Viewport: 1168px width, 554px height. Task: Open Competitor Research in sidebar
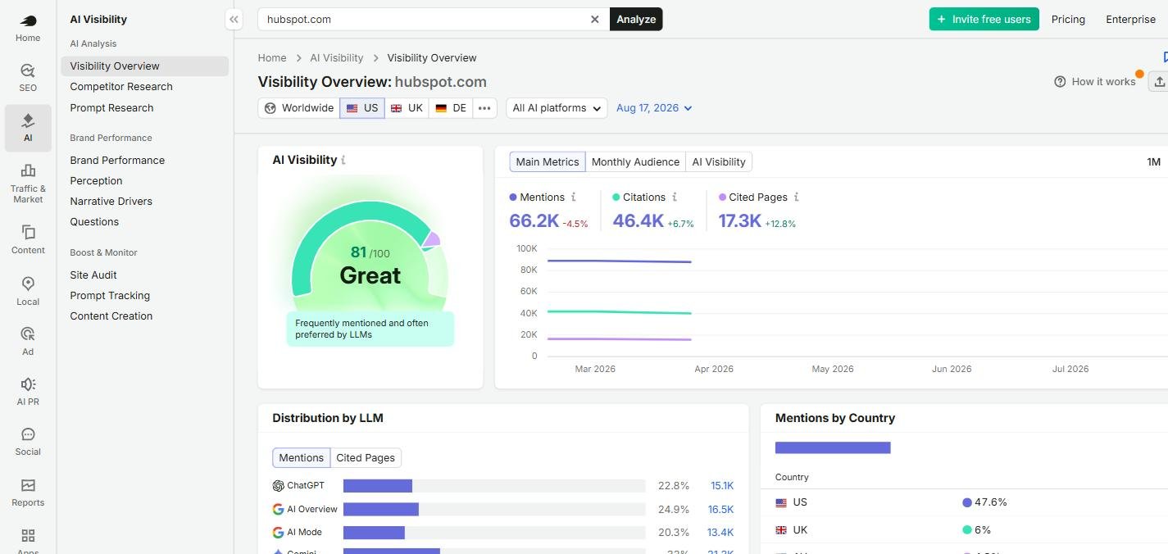[144, 87]
